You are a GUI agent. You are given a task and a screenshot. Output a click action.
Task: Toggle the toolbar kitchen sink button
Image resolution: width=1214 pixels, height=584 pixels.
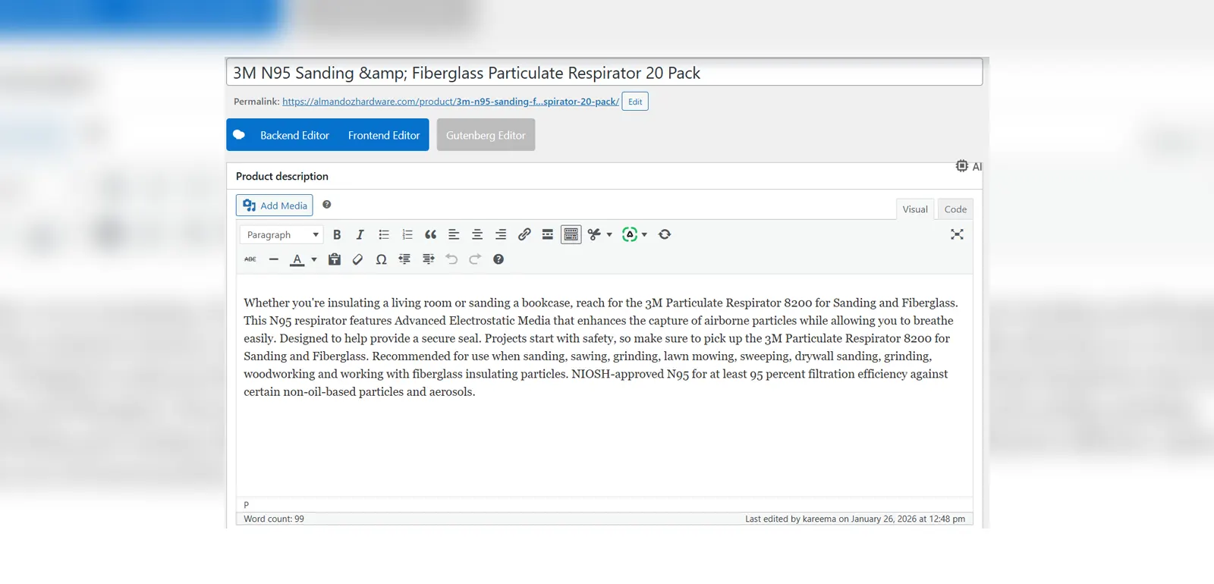[571, 235]
